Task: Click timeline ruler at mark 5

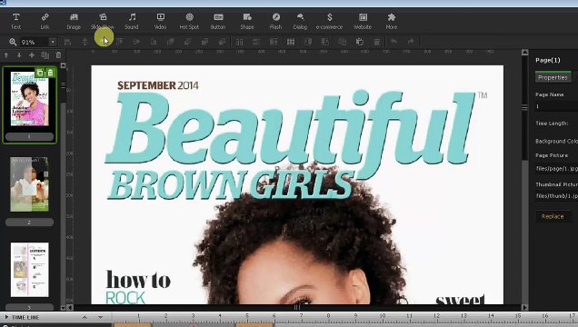Action: (x=247, y=316)
